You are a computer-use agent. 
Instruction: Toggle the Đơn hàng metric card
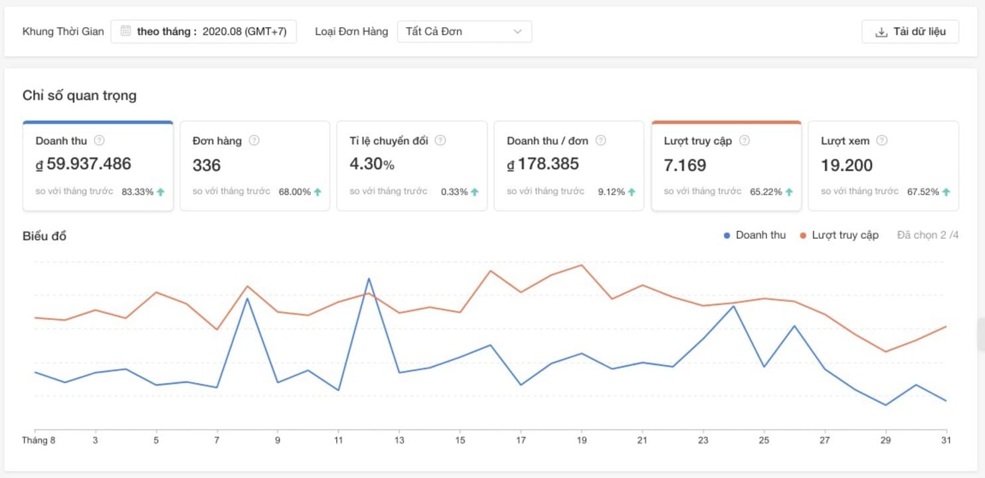255,166
